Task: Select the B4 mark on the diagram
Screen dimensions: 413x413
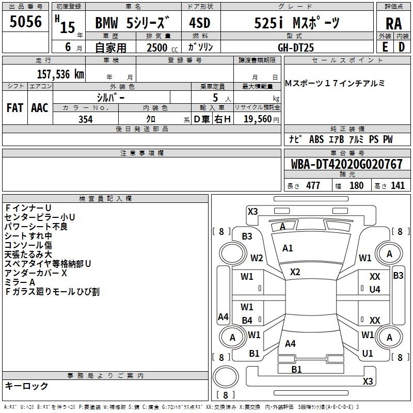Action: click(x=247, y=321)
